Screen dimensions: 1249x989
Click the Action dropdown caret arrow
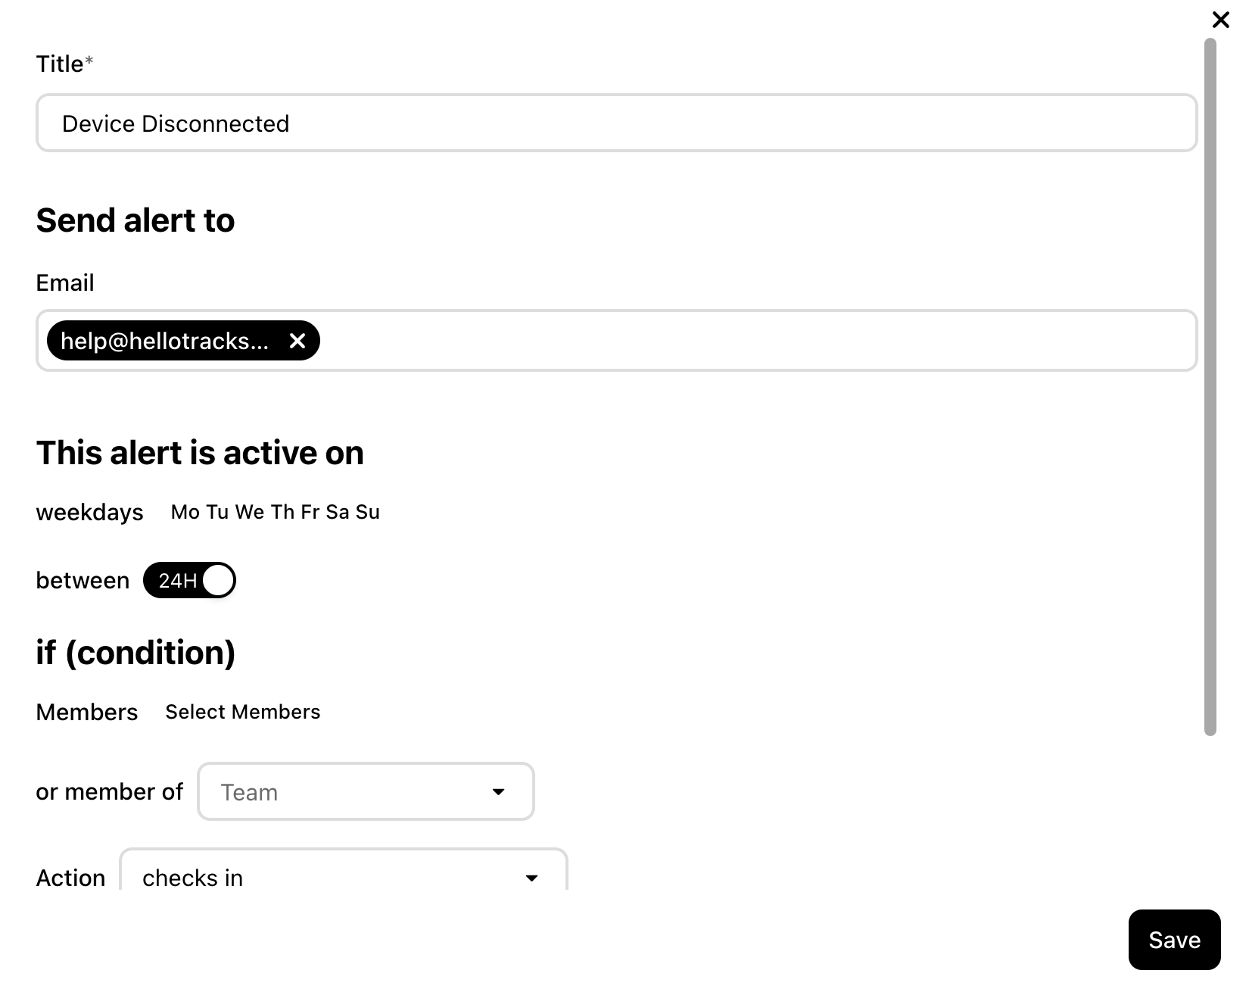(x=531, y=878)
